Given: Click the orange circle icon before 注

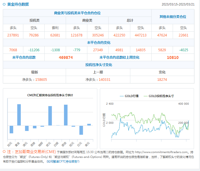Looking at the screenshot, I should pyautogui.click(x=4, y=152).
